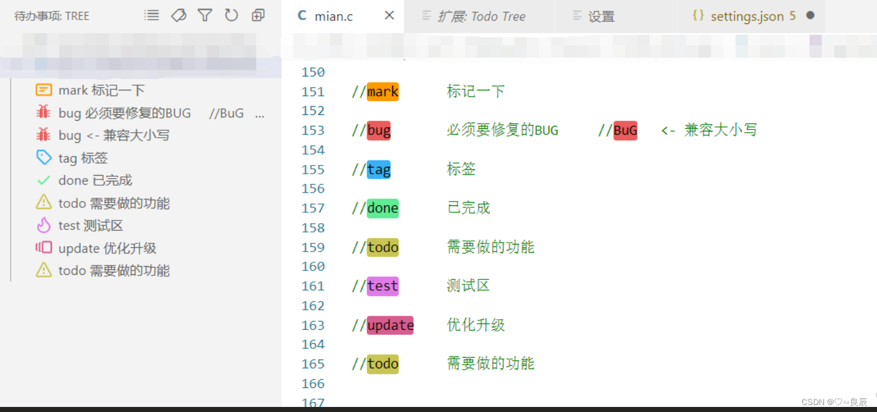
Task: Toggle flat list view in Todo Tree toolbar
Action: (151, 15)
